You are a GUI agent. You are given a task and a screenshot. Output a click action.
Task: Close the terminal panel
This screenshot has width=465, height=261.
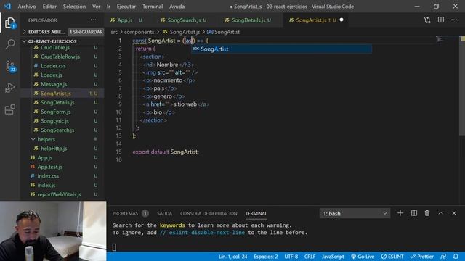coord(454,213)
